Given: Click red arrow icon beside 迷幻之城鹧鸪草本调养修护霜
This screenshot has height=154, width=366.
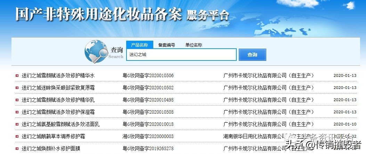Looking at the screenshot, I should (17, 136).
